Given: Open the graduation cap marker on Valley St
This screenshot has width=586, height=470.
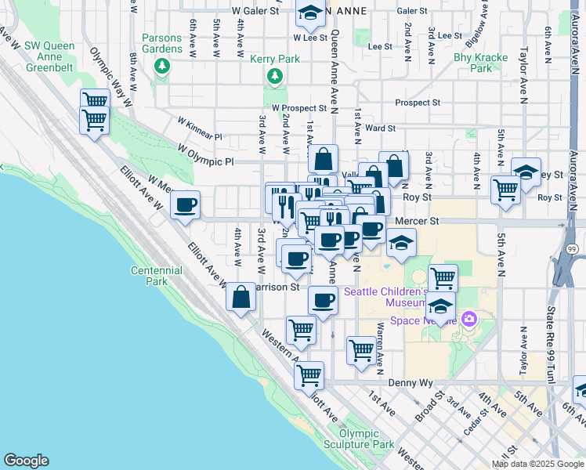Looking at the screenshot, I should (526, 172).
